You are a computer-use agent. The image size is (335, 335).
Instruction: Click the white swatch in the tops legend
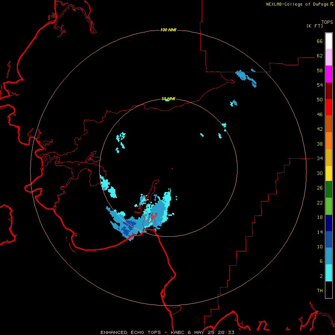tap(329, 41)
